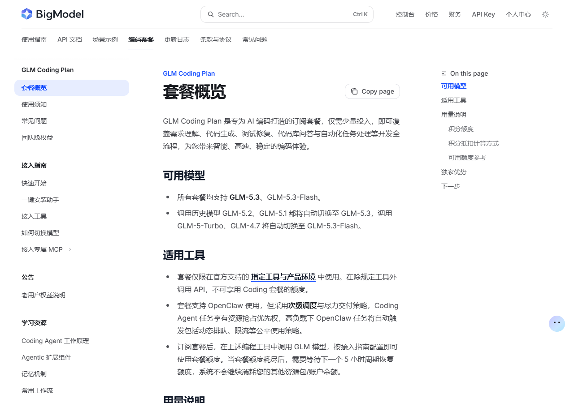
Task: Jump to 独家优势 in page outline
Action: (454, 172)
